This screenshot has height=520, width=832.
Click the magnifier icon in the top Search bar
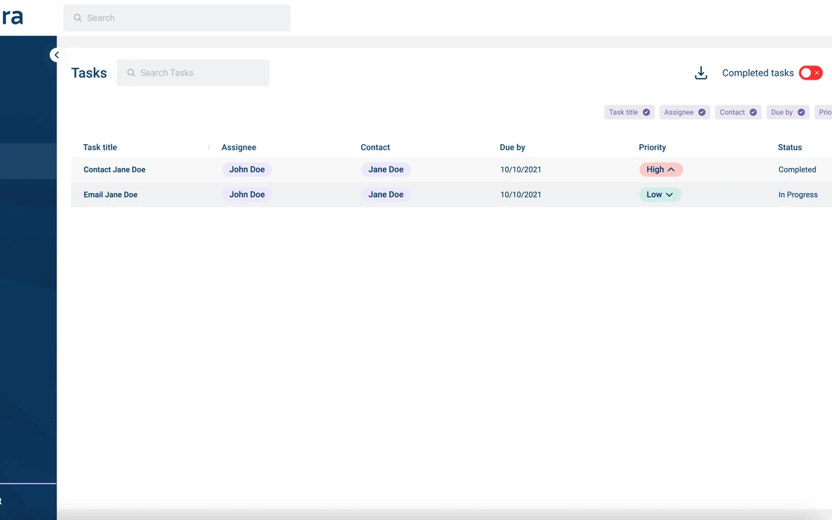[77, 18]
